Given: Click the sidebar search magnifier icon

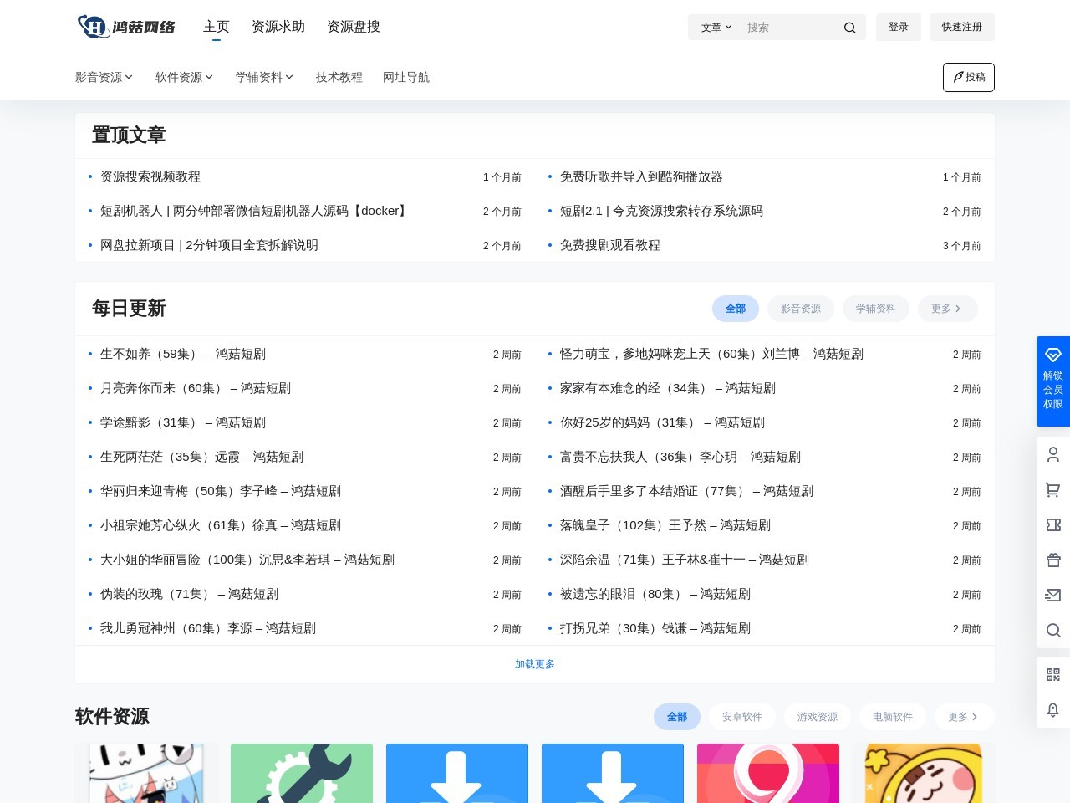Looking at the screenshot, I should tap(1053, 630).
